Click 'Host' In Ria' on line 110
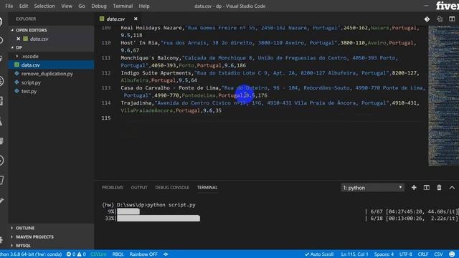The width and height of the screenshot is (459, 258). tap(139, 43)
